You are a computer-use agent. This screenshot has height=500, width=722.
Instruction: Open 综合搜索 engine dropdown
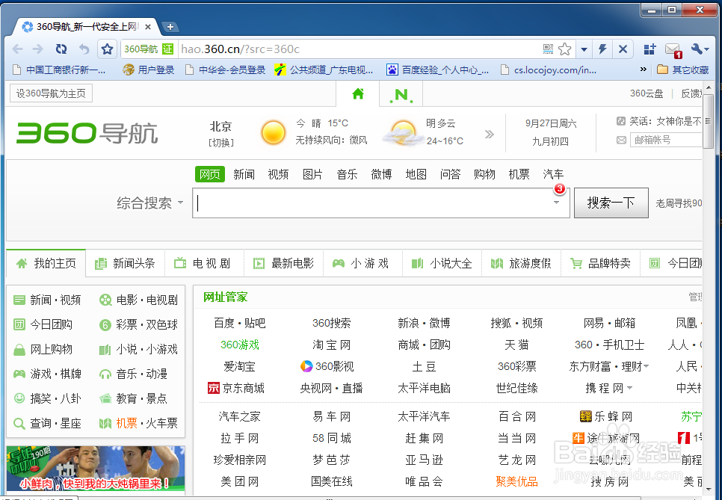pos(150,203)
